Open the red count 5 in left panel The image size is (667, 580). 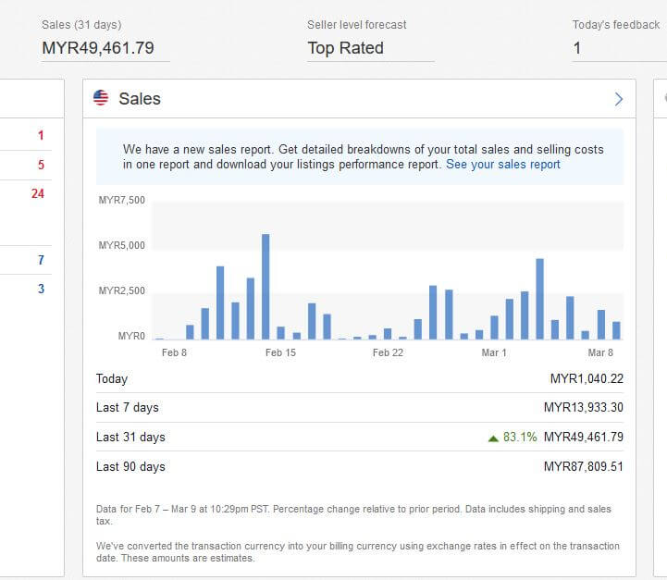tap(41, 165)
